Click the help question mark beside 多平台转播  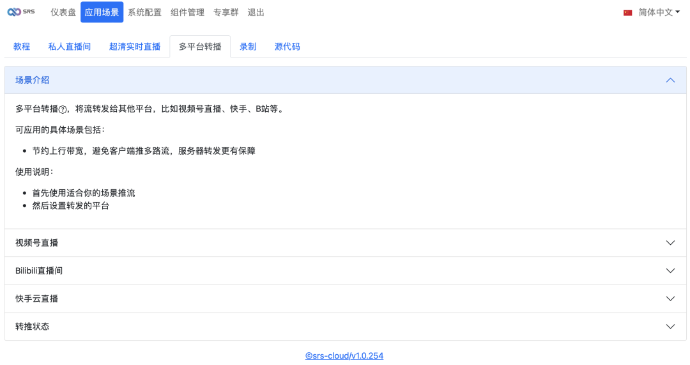pyautogui.click(x=63, y=110)
